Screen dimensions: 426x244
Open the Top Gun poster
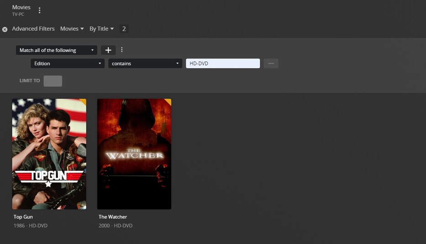point(49,154)
